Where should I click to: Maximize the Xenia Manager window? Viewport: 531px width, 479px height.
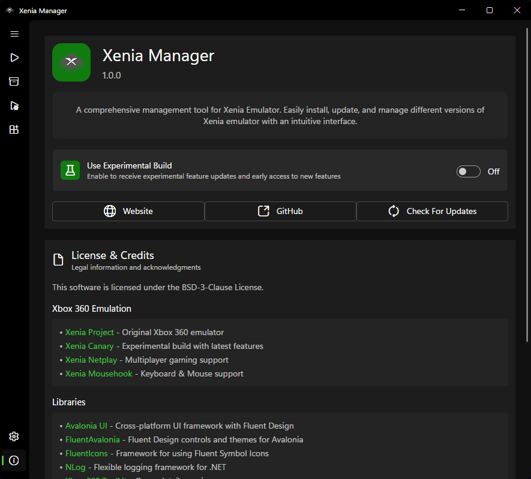tap(490, 10)
